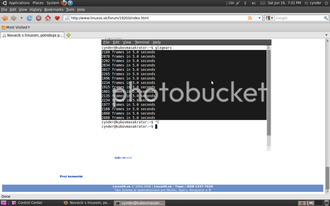
Task: Switch to the terminal window taskbar button
Action: click(x=140, y=203)
